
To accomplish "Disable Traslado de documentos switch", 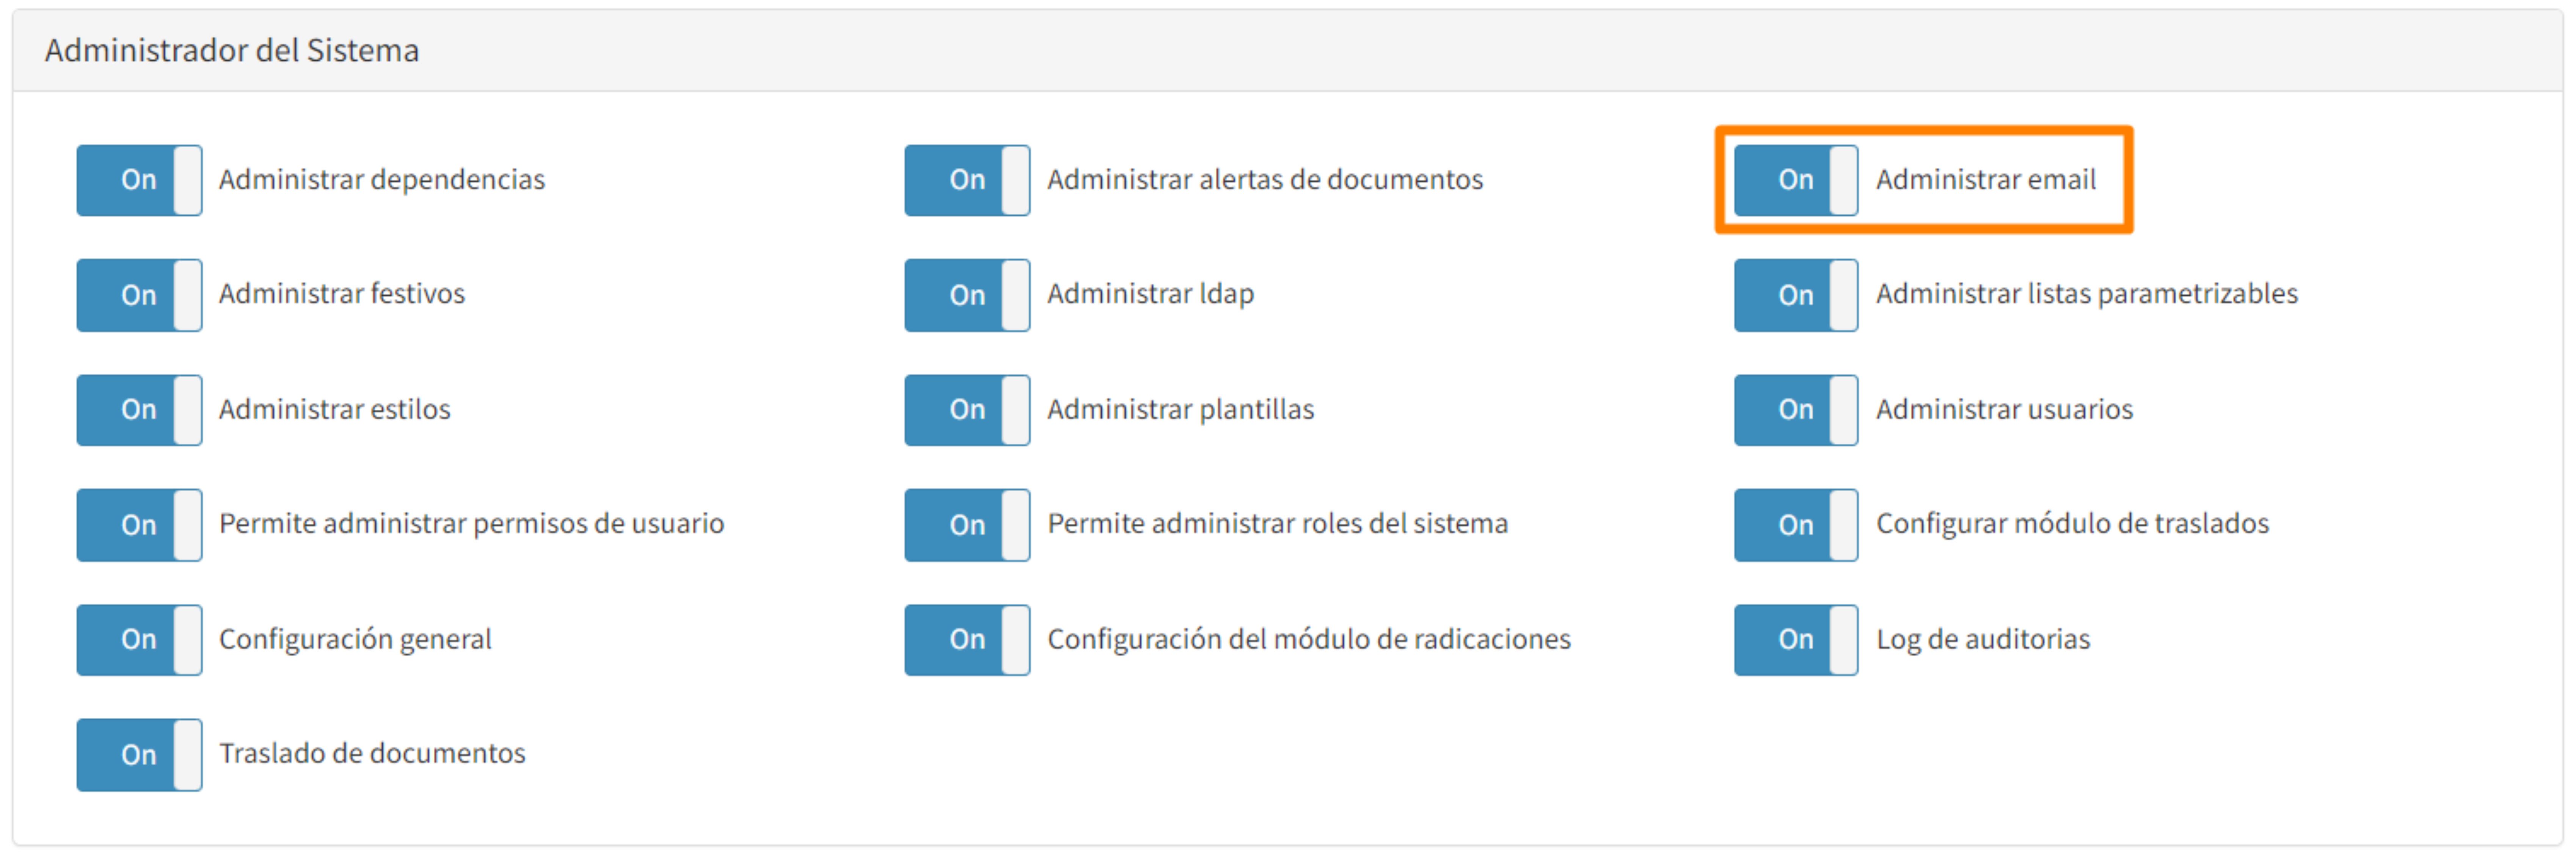I will click(x=139, y=754).
